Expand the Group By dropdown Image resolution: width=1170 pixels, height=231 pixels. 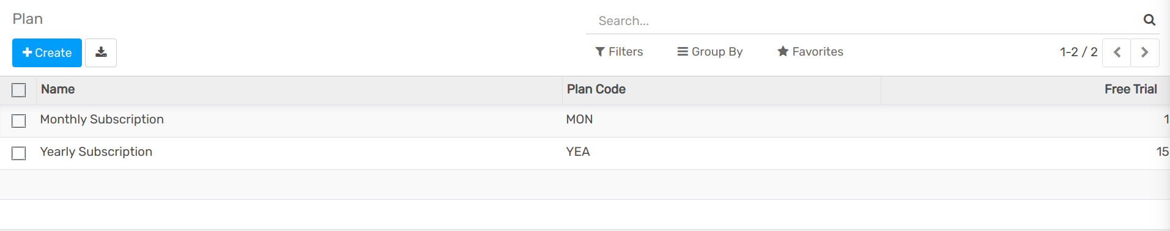[709, 52]
